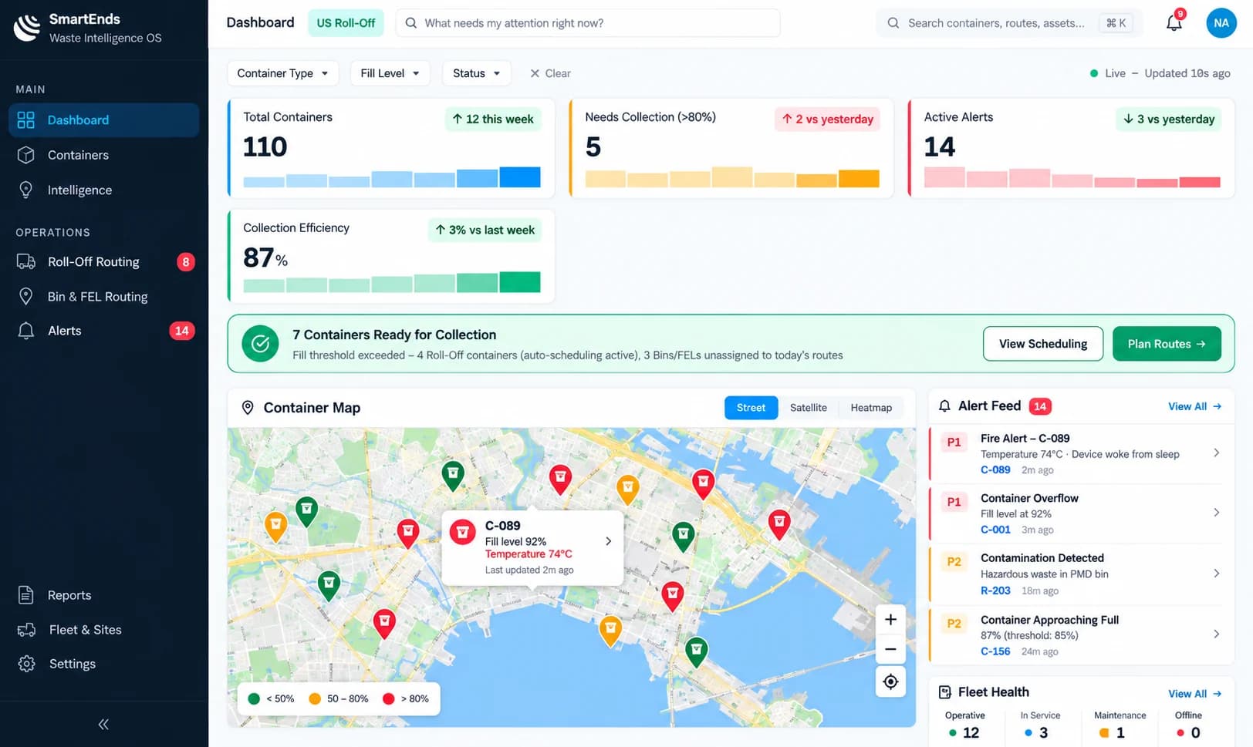Click the green check icon in collection banner

click(261, 344)
